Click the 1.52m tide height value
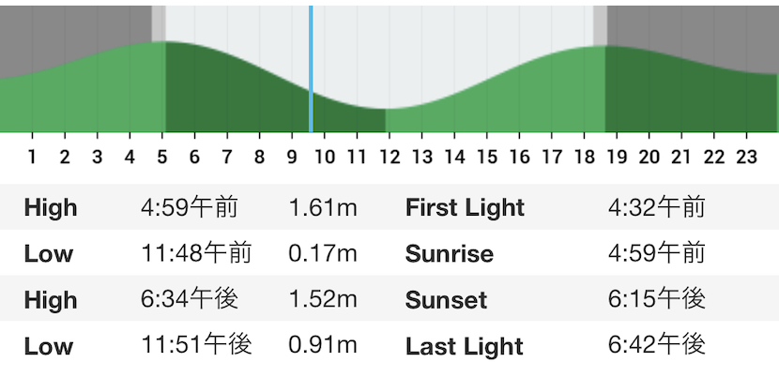Viewport: 779px width, 377px height. tap(323, 299)
